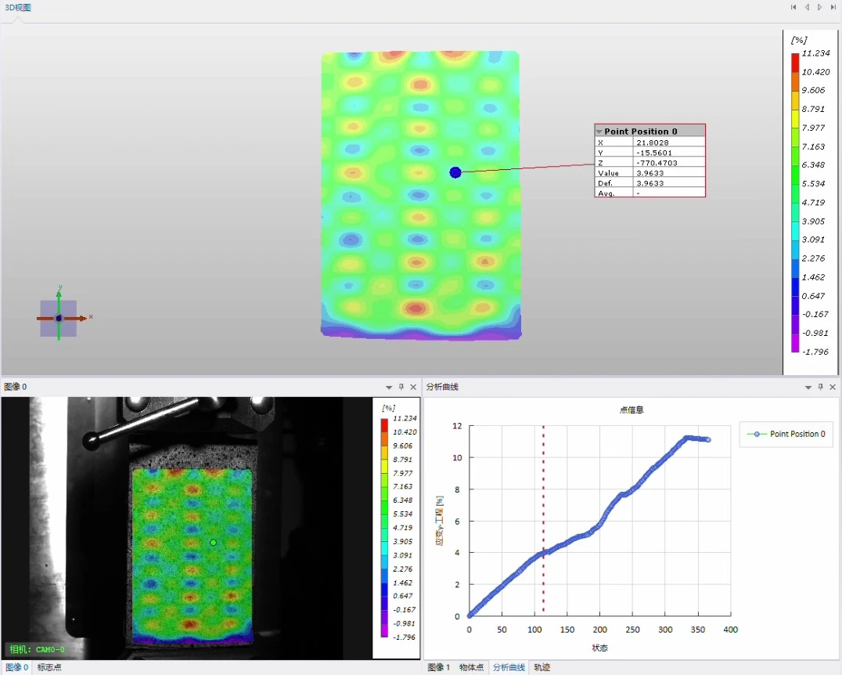Switch to the 物体点 tab

click(x=471, y=667)
